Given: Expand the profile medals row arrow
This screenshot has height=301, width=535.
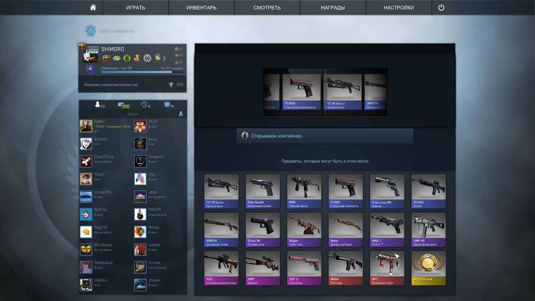Looking at the screenshot, I should click(164, 59).
